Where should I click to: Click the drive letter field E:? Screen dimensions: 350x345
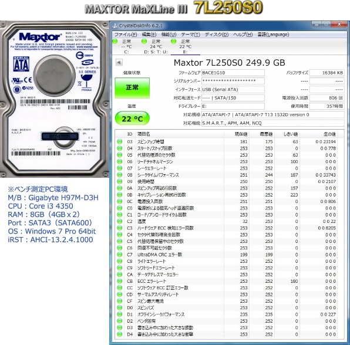pyautogui.click(x=233, y=106)
